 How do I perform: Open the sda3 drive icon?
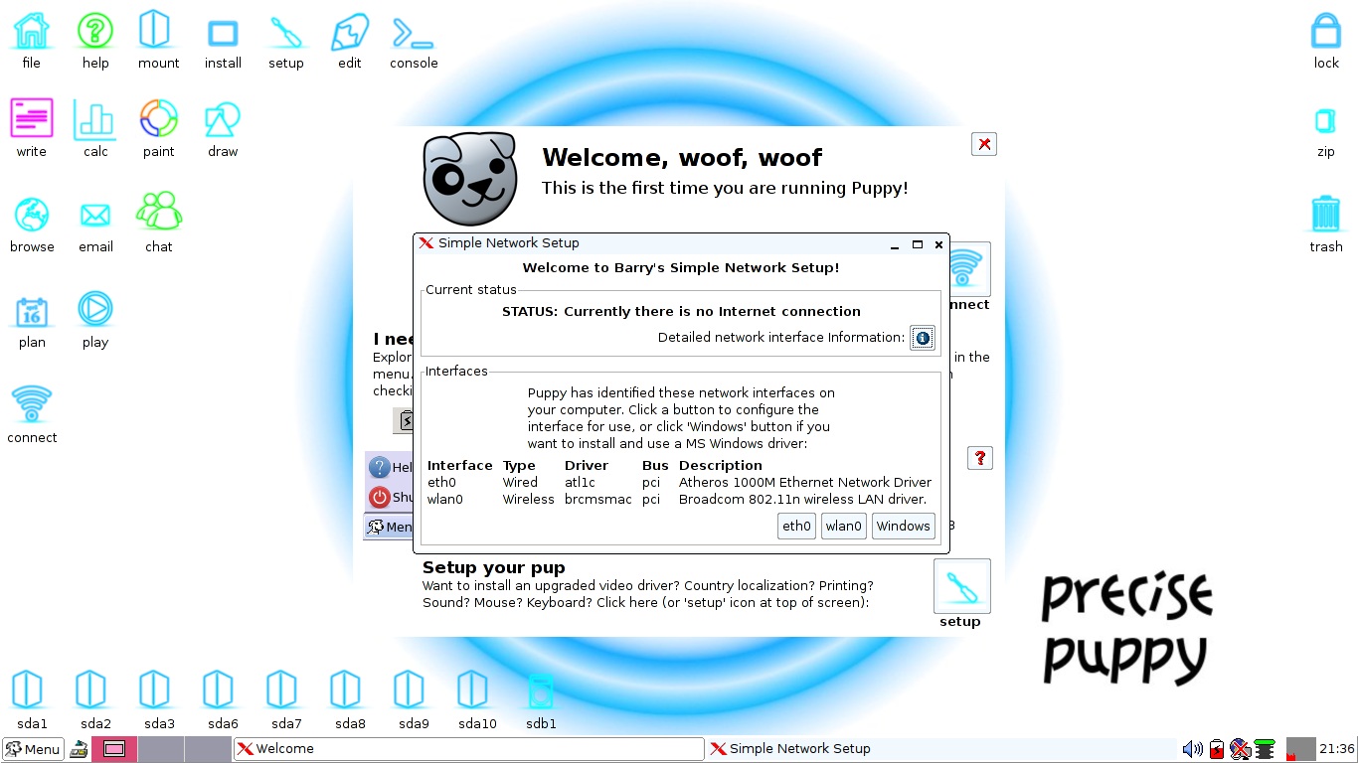[x=155, y=688]
